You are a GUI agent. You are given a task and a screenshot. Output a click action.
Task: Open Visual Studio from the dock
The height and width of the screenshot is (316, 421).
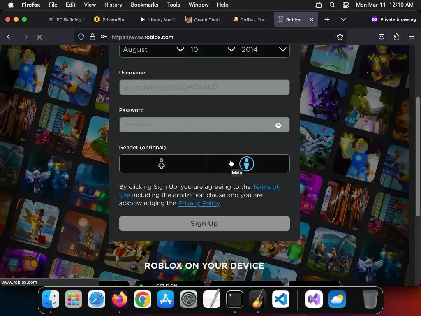314,299
